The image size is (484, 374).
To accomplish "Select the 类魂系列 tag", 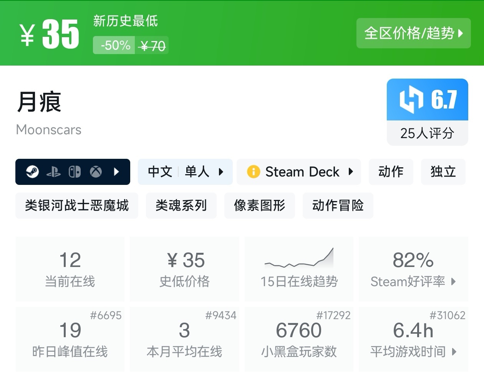I will [x=181, y=206].
